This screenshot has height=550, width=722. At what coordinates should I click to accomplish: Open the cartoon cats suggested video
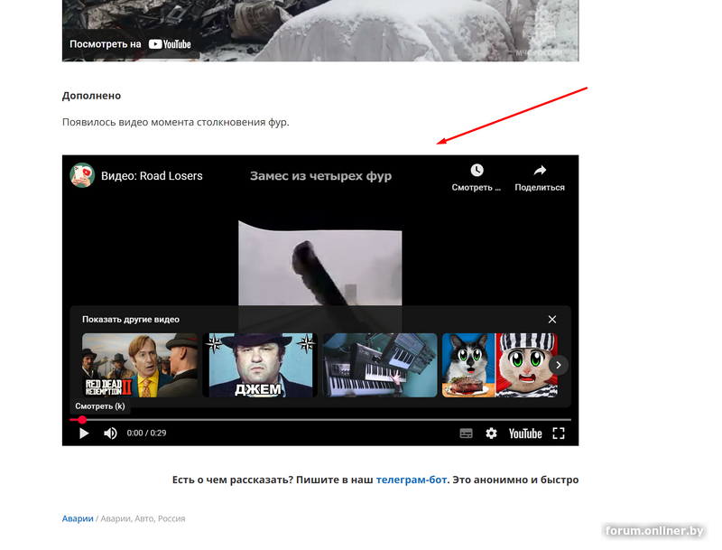(x=500, y=365)
